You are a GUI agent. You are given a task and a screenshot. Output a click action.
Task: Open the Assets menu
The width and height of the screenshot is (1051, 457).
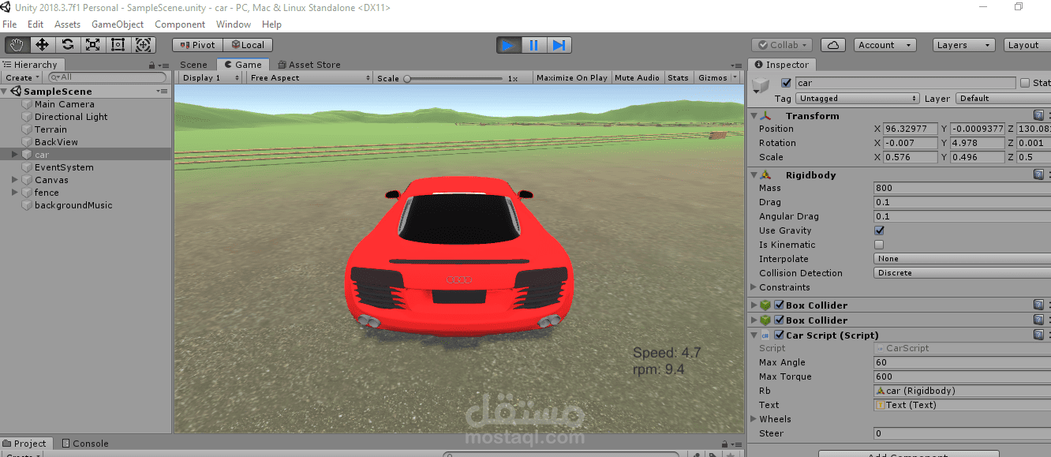67,24
